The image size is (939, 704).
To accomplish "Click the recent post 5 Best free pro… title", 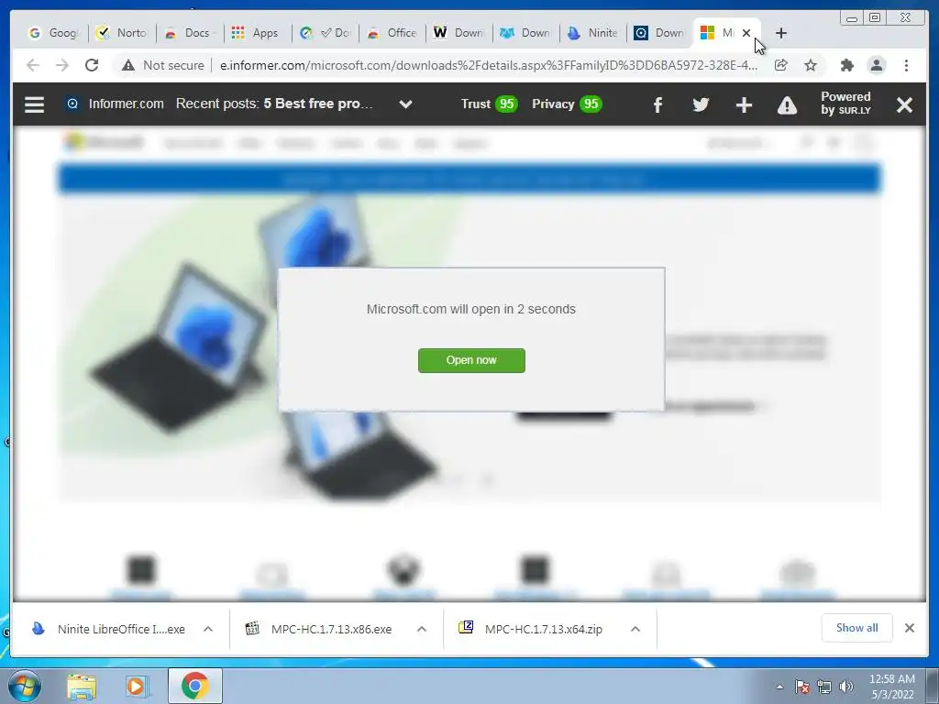I will pyautogui.click(x=318, y=104).
